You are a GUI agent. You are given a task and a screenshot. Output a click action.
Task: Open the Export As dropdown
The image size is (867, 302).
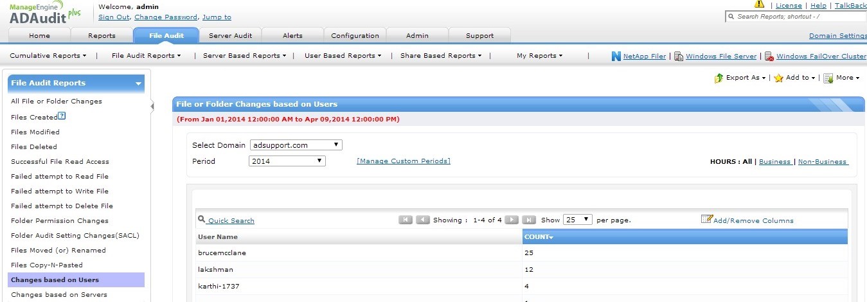pyautogui.click(x=746, y=78)
